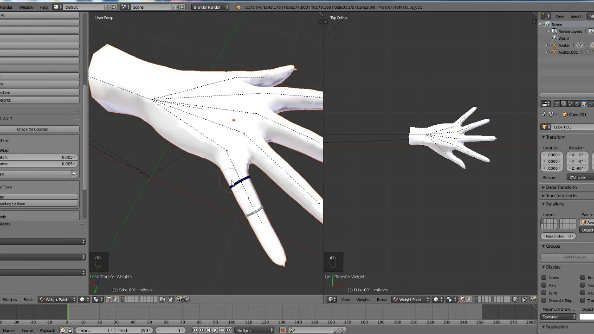Click the Add to Group button
Image resolution: width=594 pixels, height=334 pixels.
[574, 257]
